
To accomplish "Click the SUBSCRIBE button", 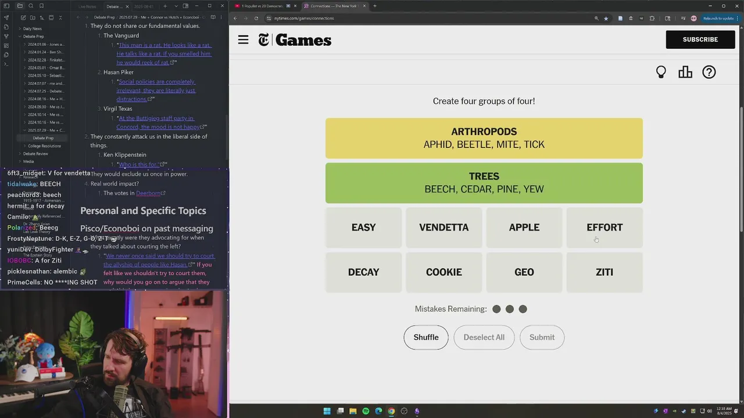I will tap(700, 39).
